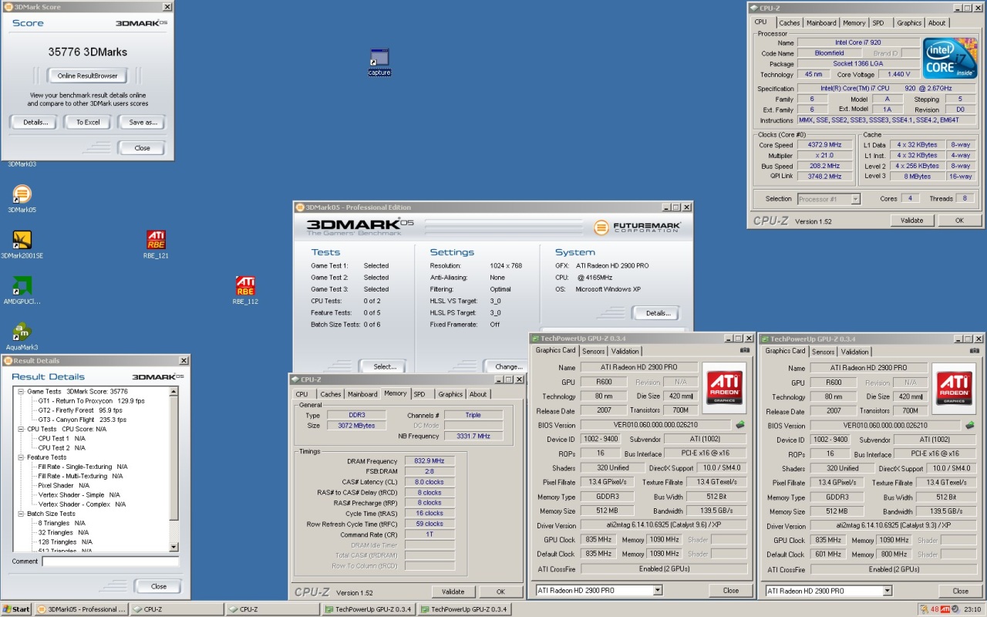The height and width of the screenshot is (617, 987).
Task: Switch to Validation tab in right GPU-Z
Action: pyautogui.click(x=855, y=352)
